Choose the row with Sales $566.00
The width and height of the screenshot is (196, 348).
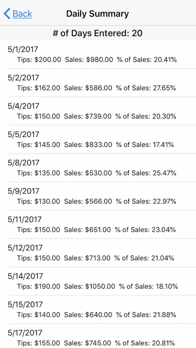point(98,196)
